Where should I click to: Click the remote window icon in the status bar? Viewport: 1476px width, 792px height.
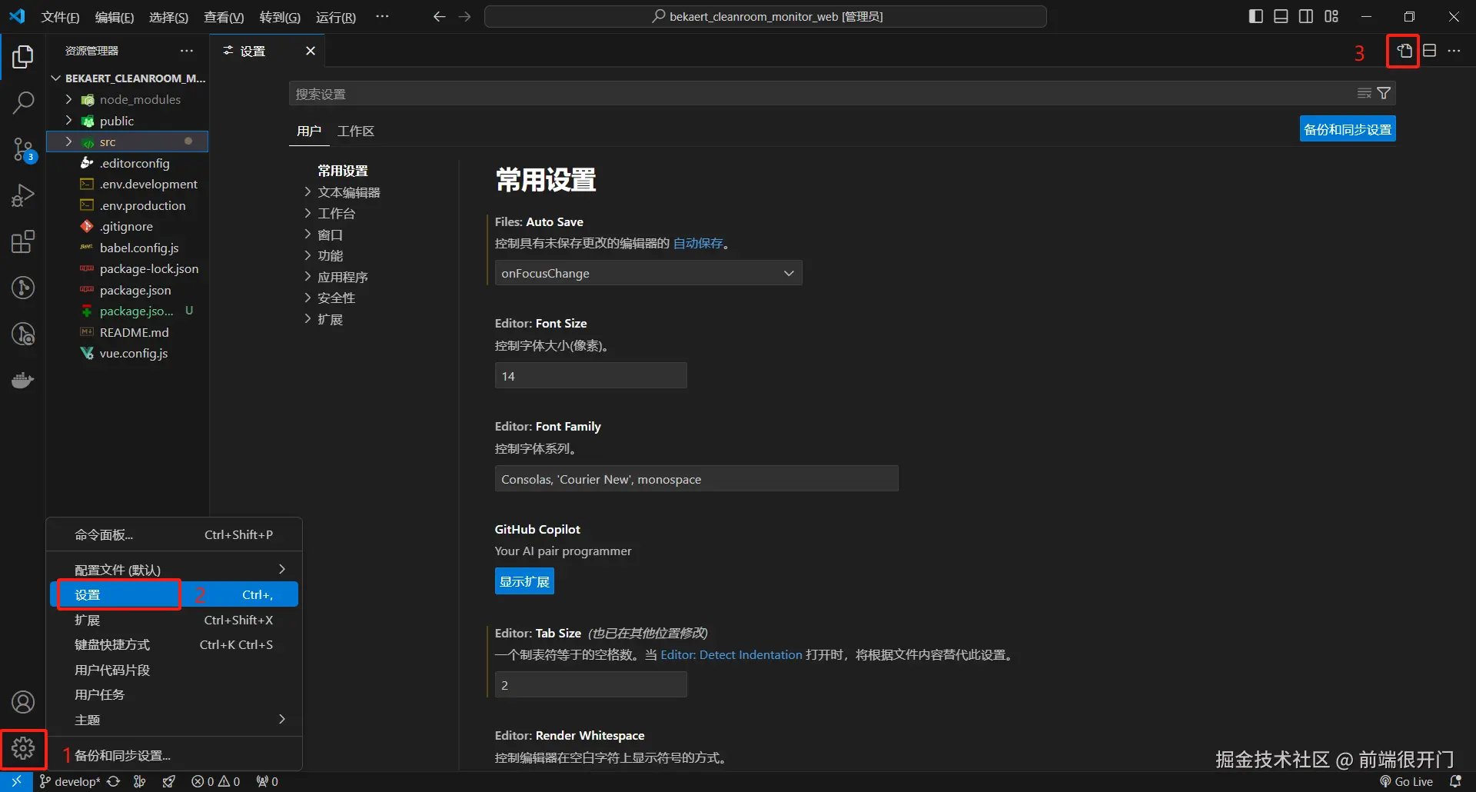(x=16, y=781)
